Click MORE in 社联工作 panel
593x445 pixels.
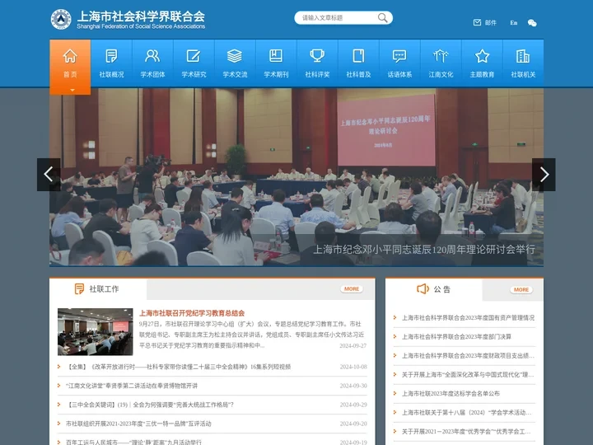352,289
